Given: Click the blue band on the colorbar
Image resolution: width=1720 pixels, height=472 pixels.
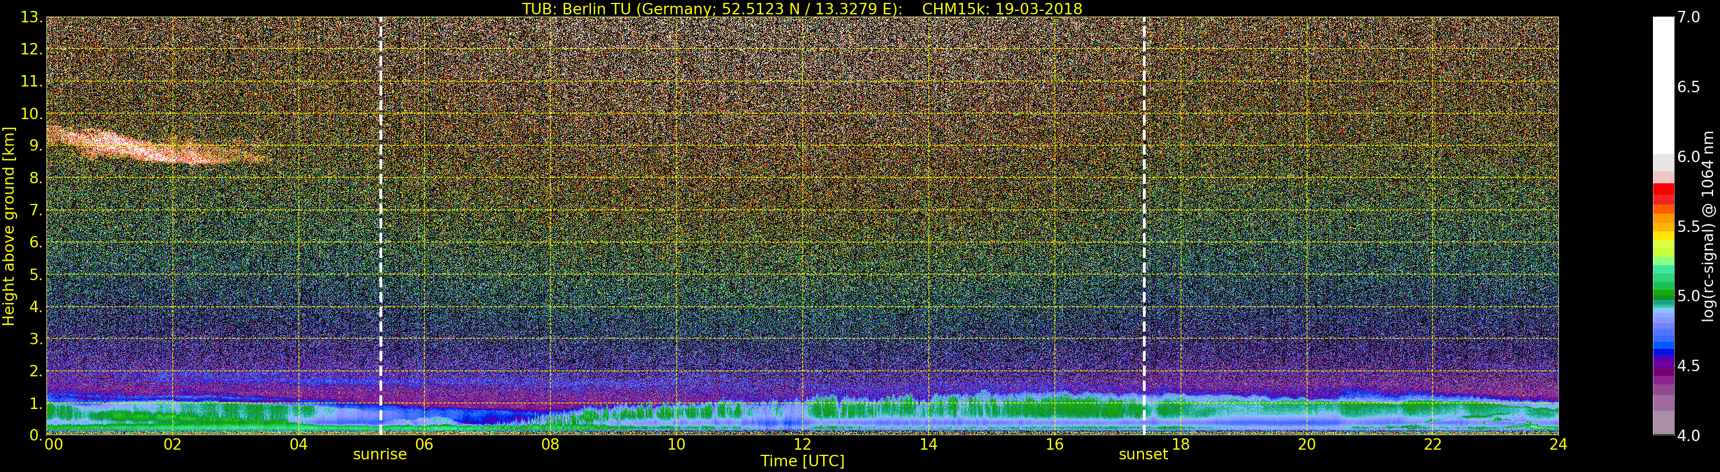Looking at the screenshot, I should (x=1663, y=345).
